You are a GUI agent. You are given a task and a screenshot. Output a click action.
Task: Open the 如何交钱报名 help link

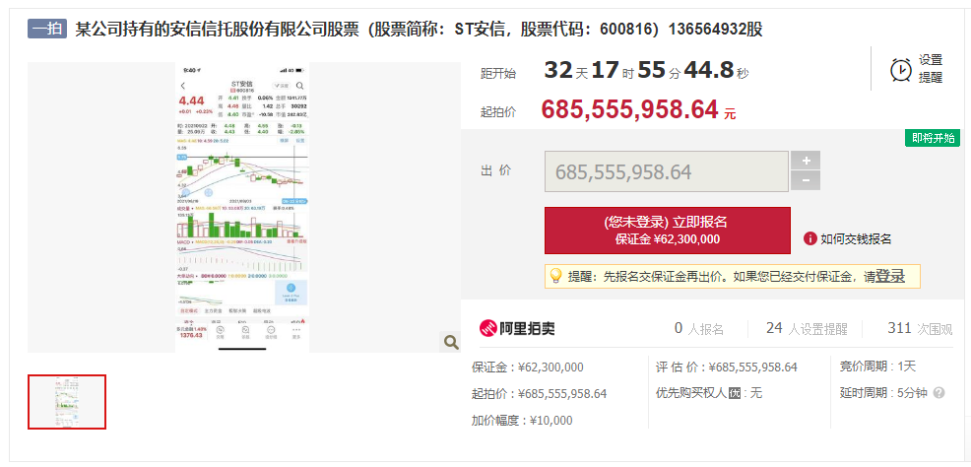pyautogui.click(x=856, y=239)
